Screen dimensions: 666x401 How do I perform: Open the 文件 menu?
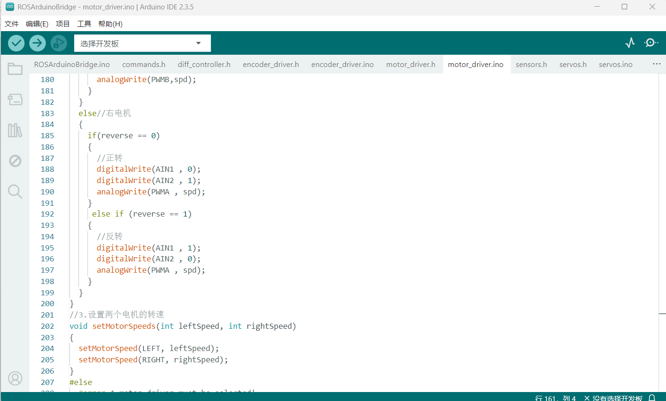(12, 24)
